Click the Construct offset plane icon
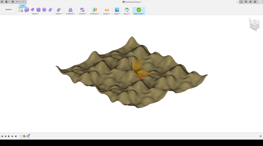 tap(95, 10)
